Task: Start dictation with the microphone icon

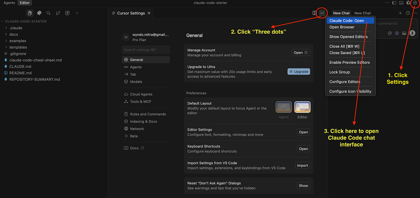Action: pos(412,33)
